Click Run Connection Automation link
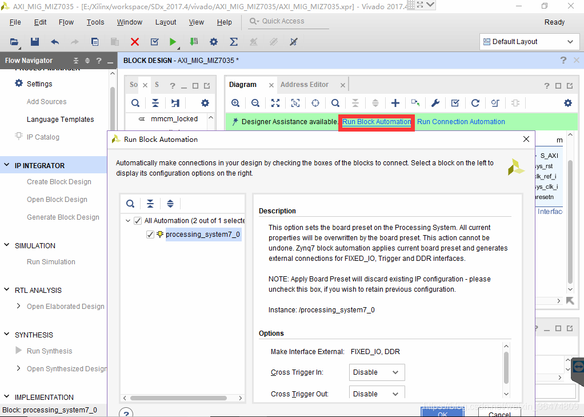 coord(461,122)
